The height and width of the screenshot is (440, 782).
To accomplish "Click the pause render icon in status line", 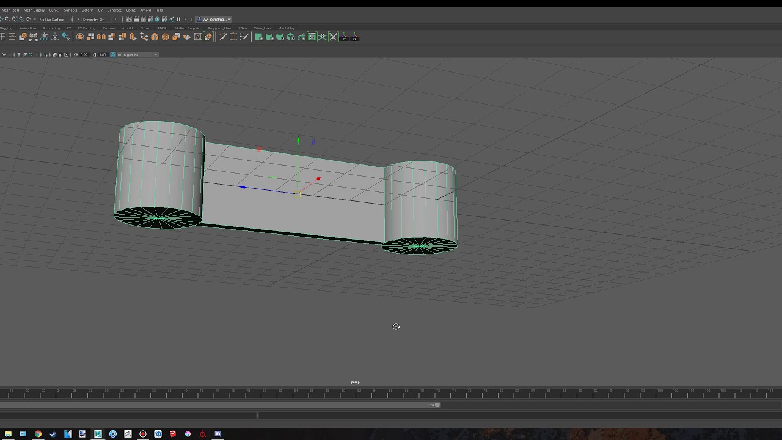I will tap(178, 20).
